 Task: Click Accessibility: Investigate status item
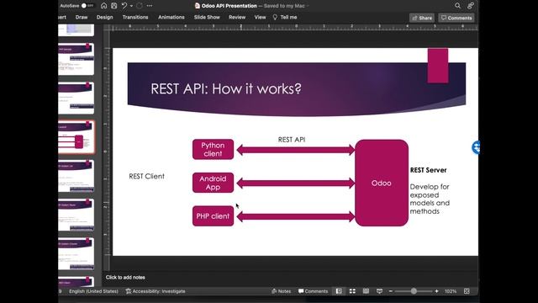pos(156,291)
